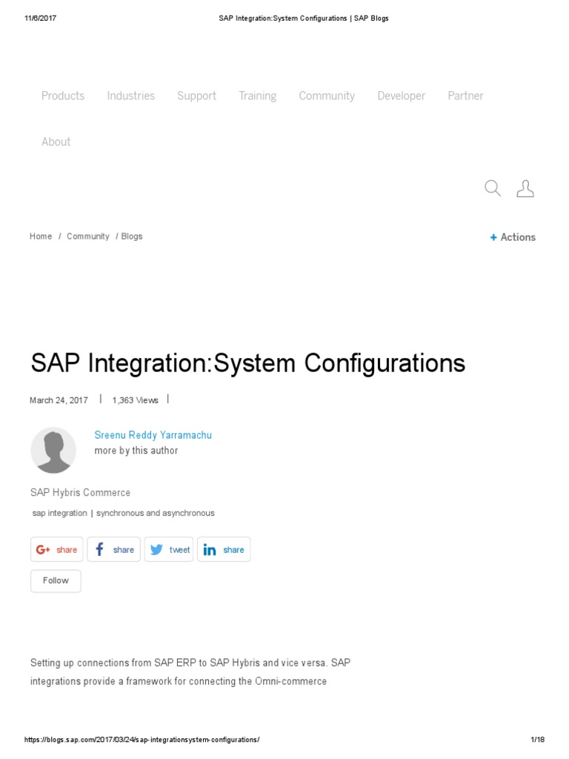Open the Industries menu
The height and width of the screenshot is (759, 569).
(131, 96)
